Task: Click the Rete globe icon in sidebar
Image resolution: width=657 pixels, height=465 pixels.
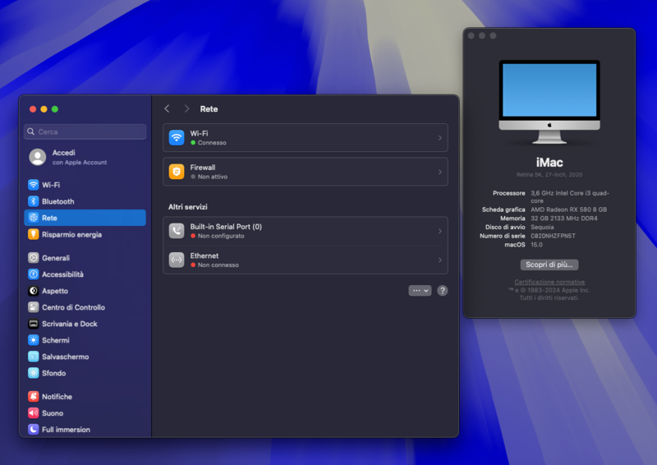Action: pyautogui.click(x=33, y=218)
